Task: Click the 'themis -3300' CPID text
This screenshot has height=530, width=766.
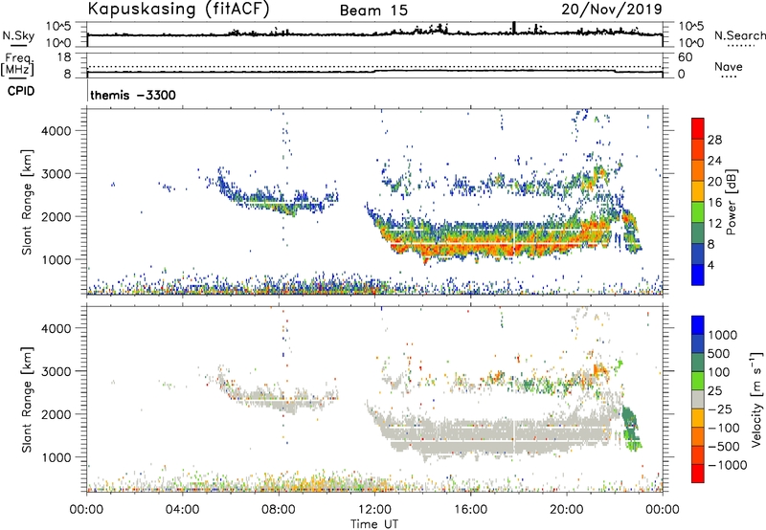Action: 133,95
